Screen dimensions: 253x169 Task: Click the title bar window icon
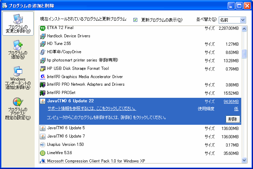click(x=5, y=6)
